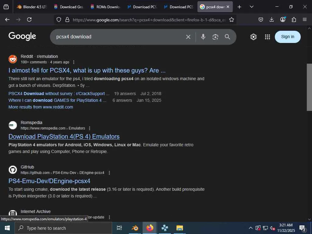The image size is (312, 234).
Task: Open Blender from the taskbar
Action: [x=135, y=228]
